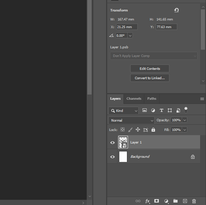Add a layer mask
Image resolution: width=206 pixels, height=205 pixels.
[x=156, y=201]
